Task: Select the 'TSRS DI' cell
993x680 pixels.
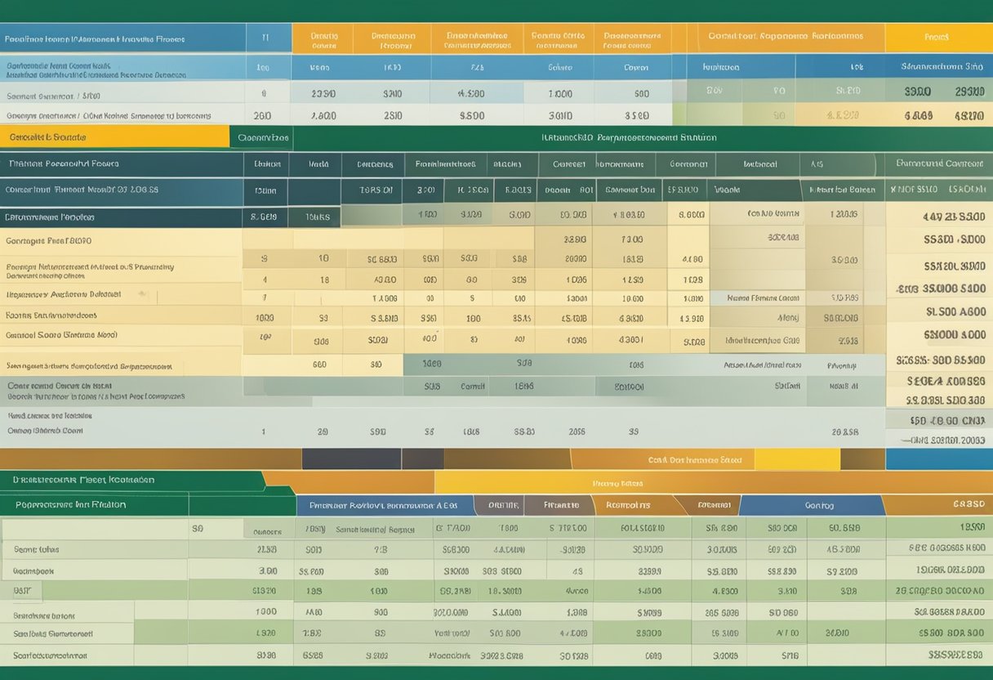Action: 375,190
